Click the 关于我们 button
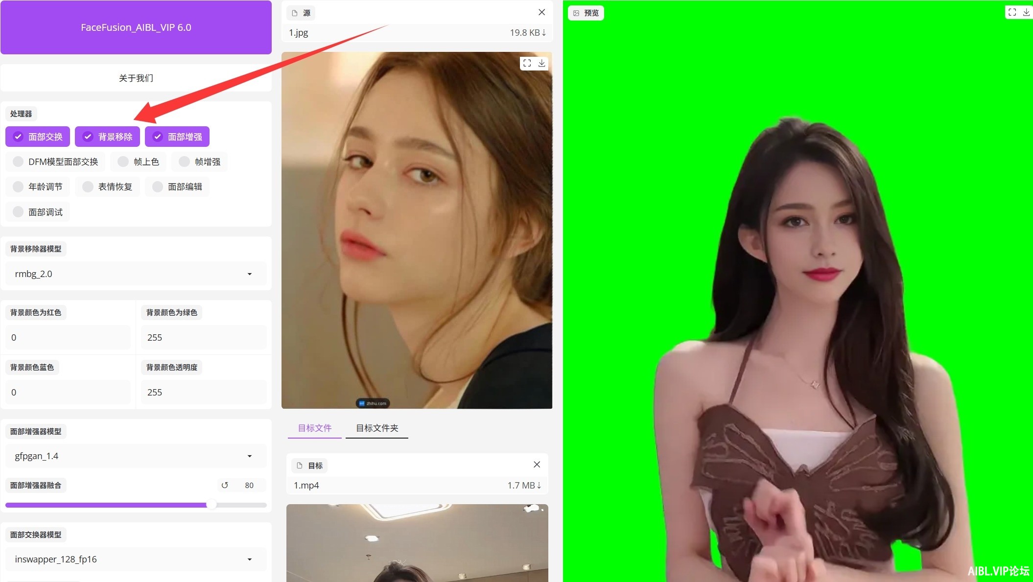 (x=136, y=78)
